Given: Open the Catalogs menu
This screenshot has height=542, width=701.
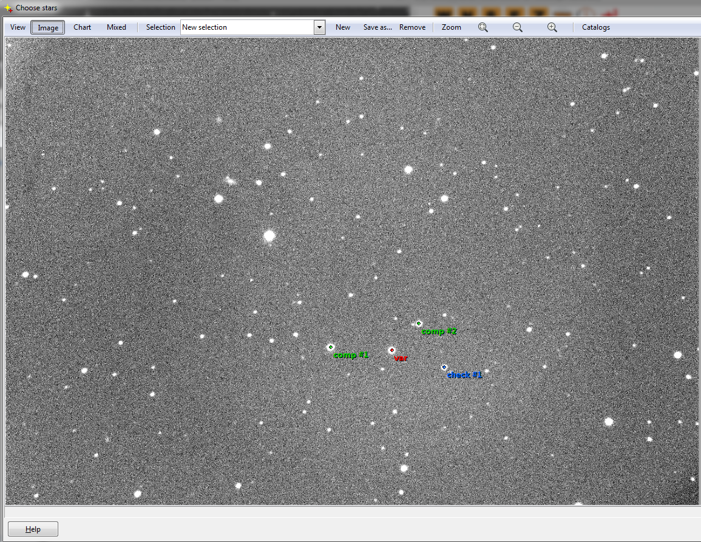Looking at the screenshot, I should pos(595,27).
